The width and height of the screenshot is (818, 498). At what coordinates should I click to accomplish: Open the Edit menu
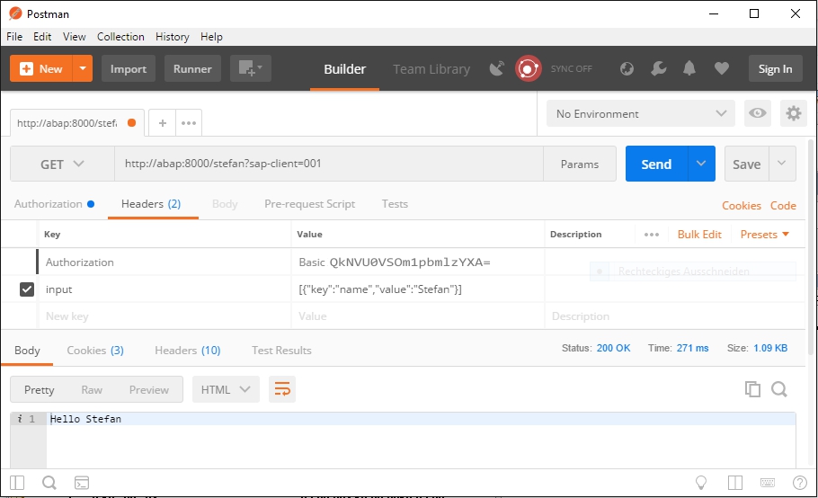[42, 37]
